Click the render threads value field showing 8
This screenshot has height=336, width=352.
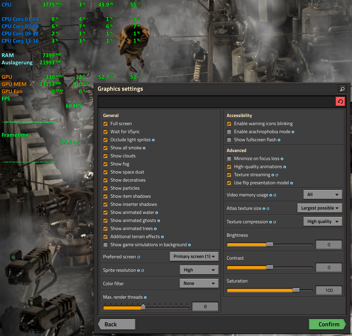tap(205, 307)
